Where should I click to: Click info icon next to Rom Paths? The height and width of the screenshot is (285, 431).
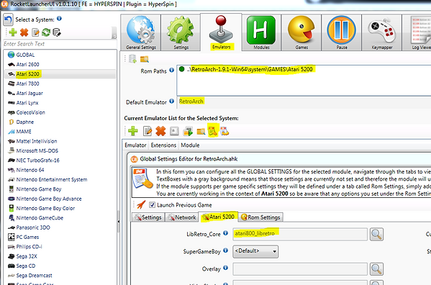(x=171, y=70)
